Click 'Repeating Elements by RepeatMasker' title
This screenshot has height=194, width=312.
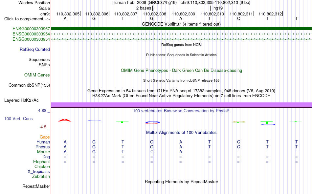[x=181, y=182]
